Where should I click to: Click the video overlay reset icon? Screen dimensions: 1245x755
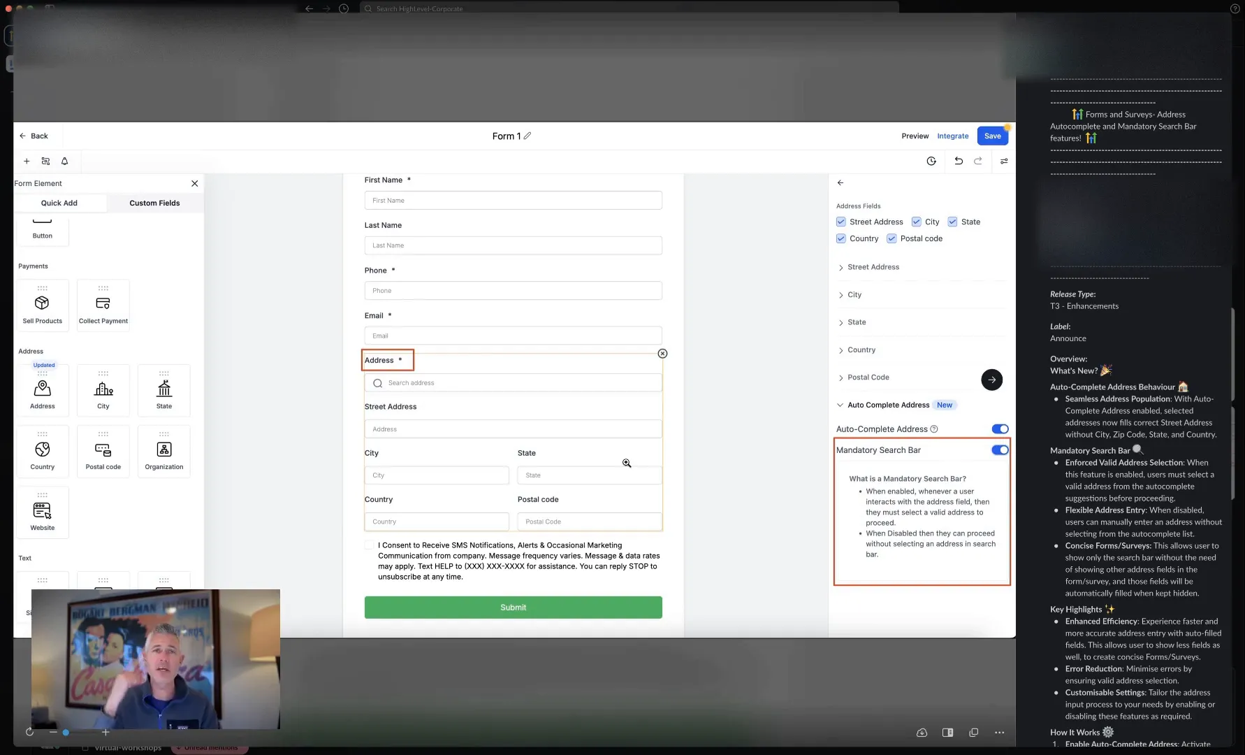29,732
